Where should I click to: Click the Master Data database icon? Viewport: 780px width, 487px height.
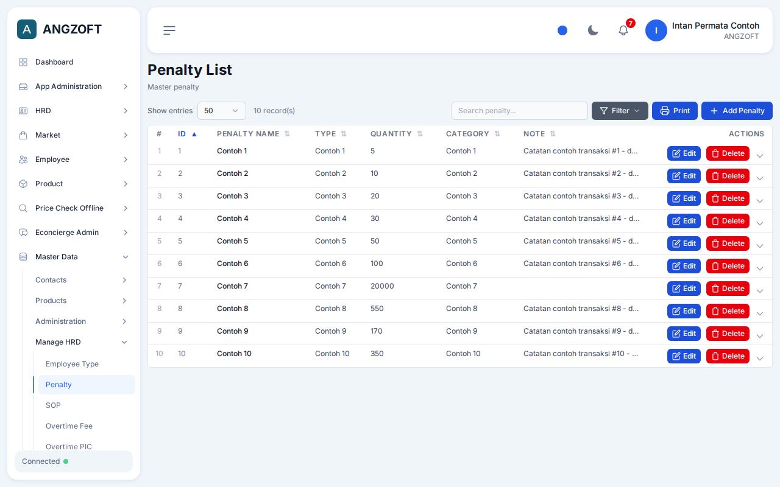[23, 257]
